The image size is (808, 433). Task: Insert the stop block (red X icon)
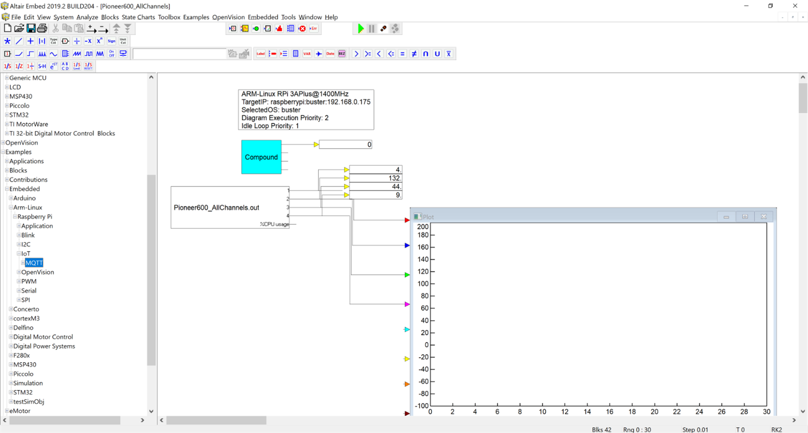[x=302, y=29]
